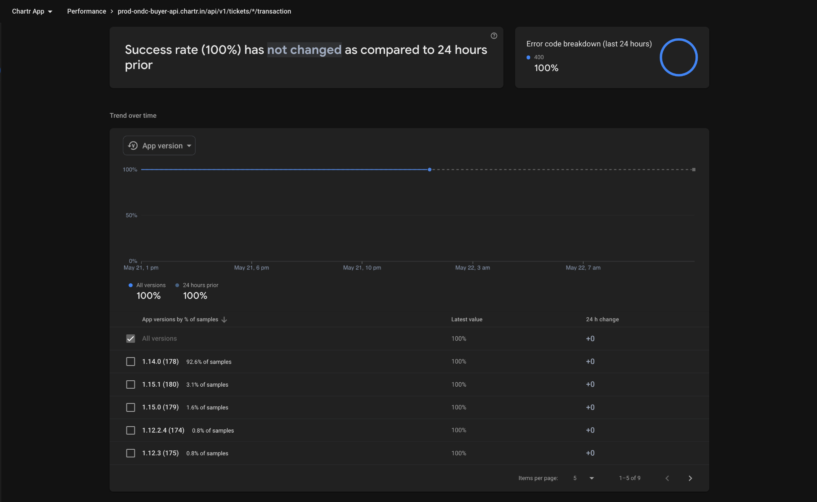
Task: Click '3.1% of samples' text
Action: (x=207, y=385)
